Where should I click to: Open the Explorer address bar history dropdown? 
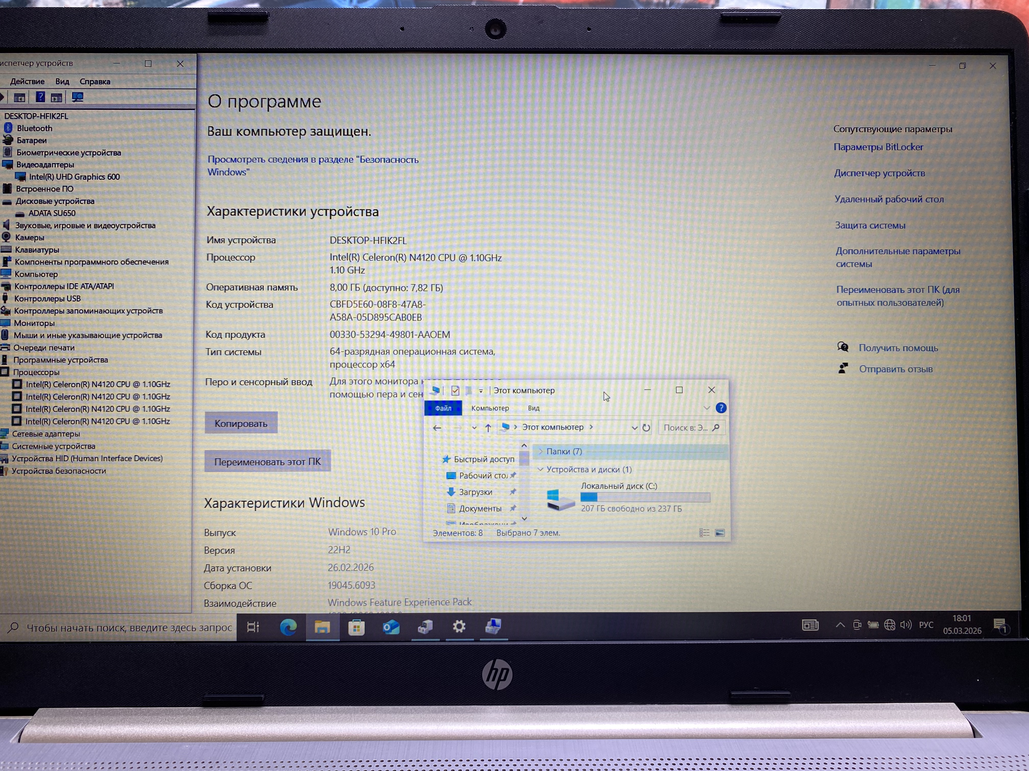(x=634, y=428)
